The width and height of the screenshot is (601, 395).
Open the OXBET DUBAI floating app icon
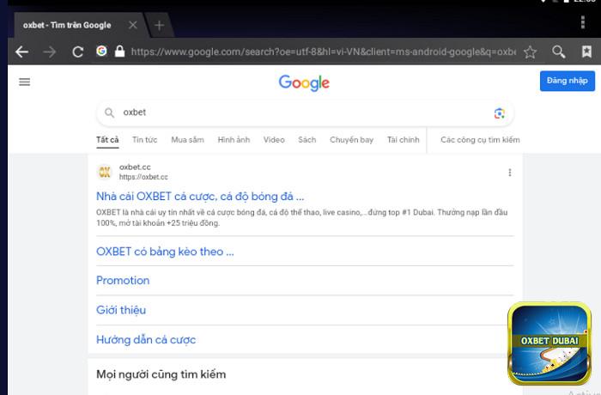point(549,343)
